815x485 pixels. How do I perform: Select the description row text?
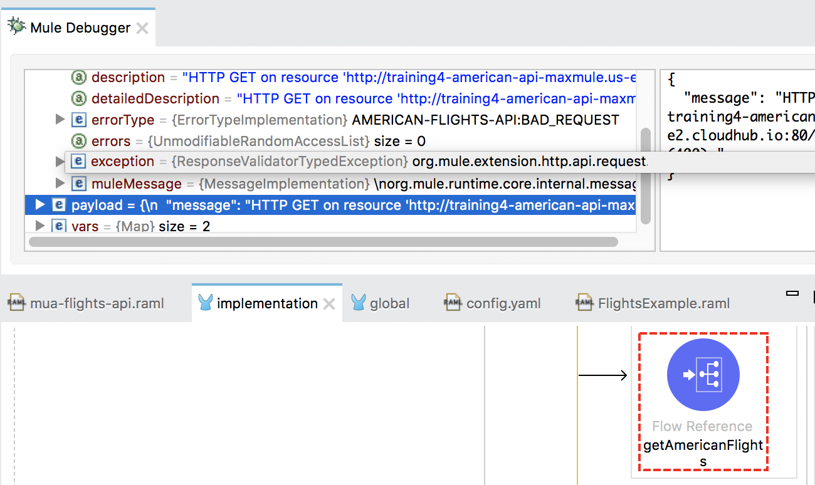pos(364,78)
